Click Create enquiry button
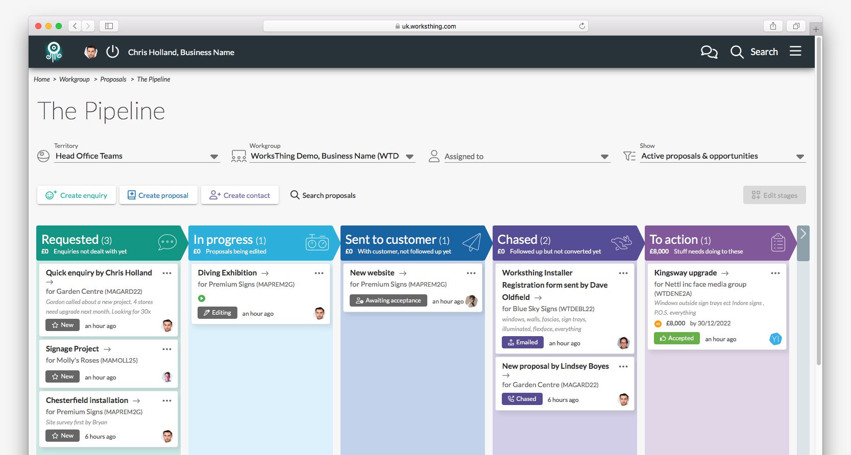Viewport: 851px width, 455px height. coord(77,195)
